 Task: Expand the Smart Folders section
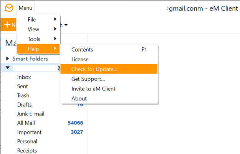click(x=8, y=59)
